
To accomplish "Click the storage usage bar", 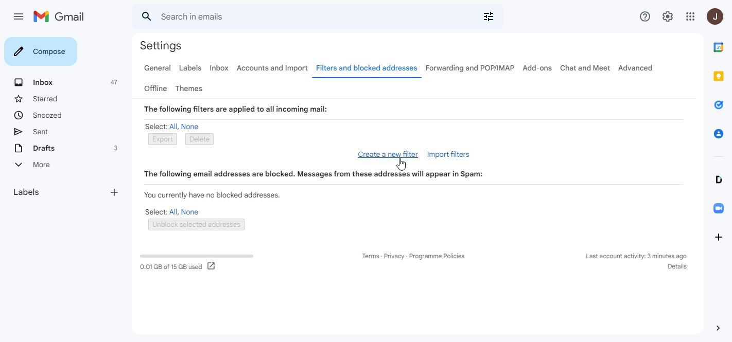I will click(196, 256).
